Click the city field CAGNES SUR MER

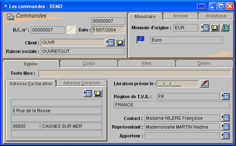[x=72, y=126]
